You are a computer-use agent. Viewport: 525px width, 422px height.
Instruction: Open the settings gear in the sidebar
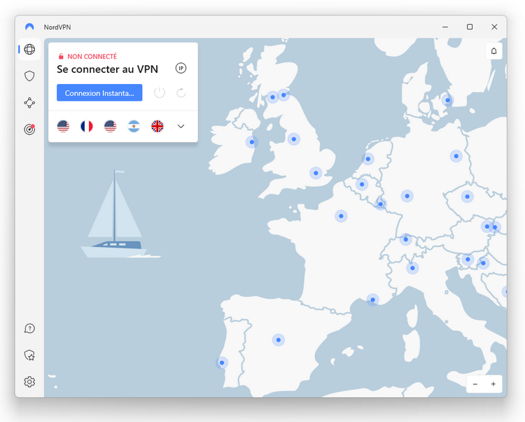(29, 381)
